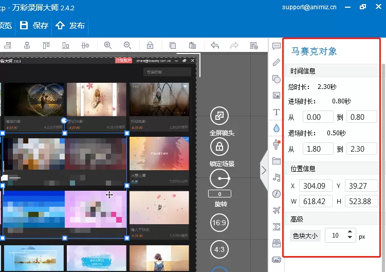Click the 全屏镜头 fullscreen camera button
This screenshot has width=386, height=272.
click(219, 116)
